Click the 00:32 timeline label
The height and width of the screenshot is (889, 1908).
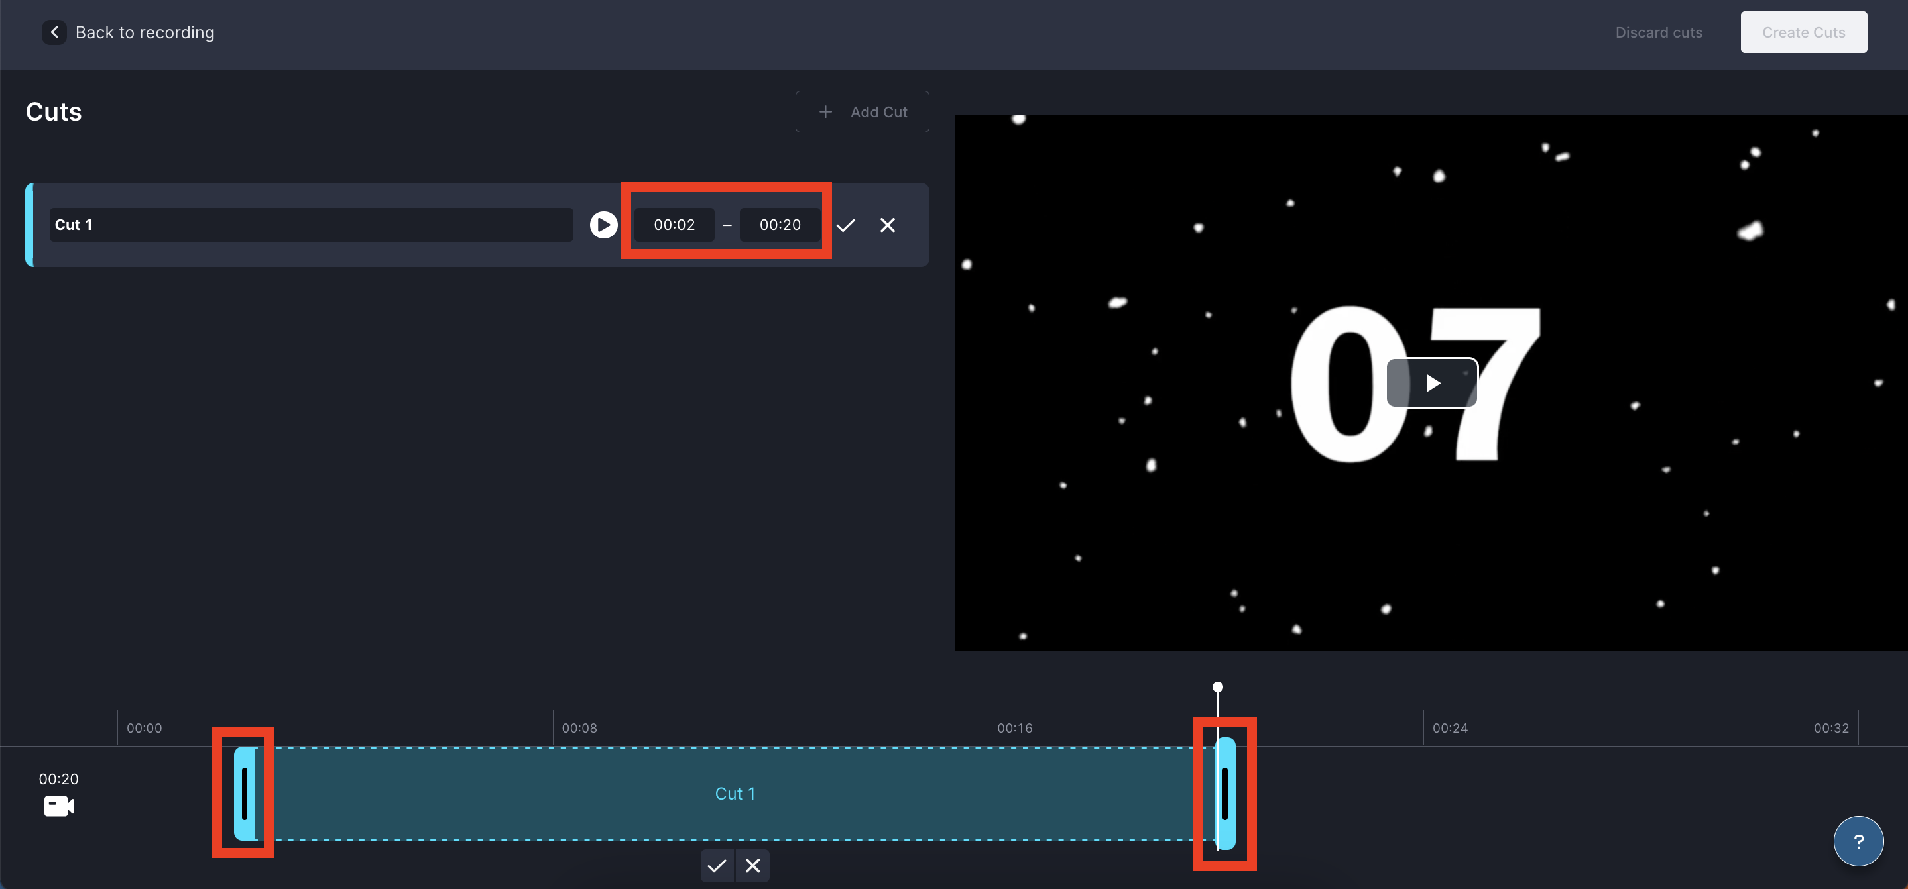(x=1831, y=729)
